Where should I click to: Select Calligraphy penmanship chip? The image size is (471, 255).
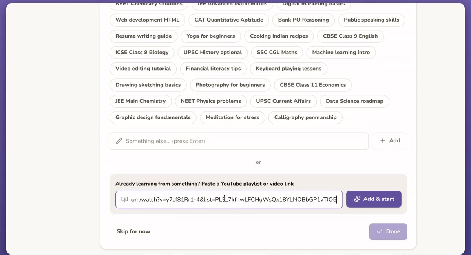coord(305,117)
